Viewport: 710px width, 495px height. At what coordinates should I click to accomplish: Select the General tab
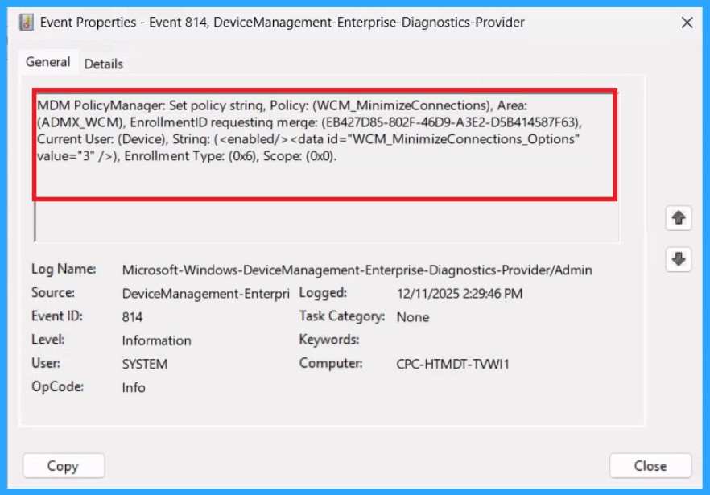[47, 62]
